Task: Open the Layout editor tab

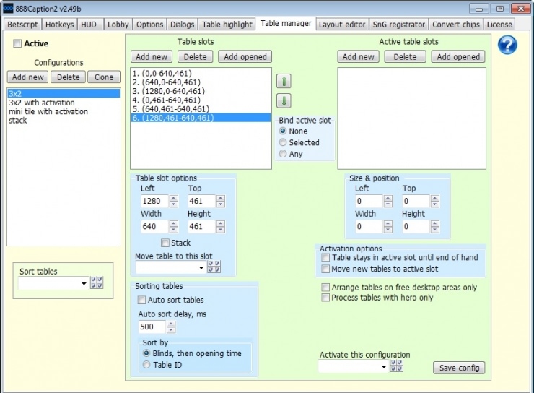Action: 342,25
